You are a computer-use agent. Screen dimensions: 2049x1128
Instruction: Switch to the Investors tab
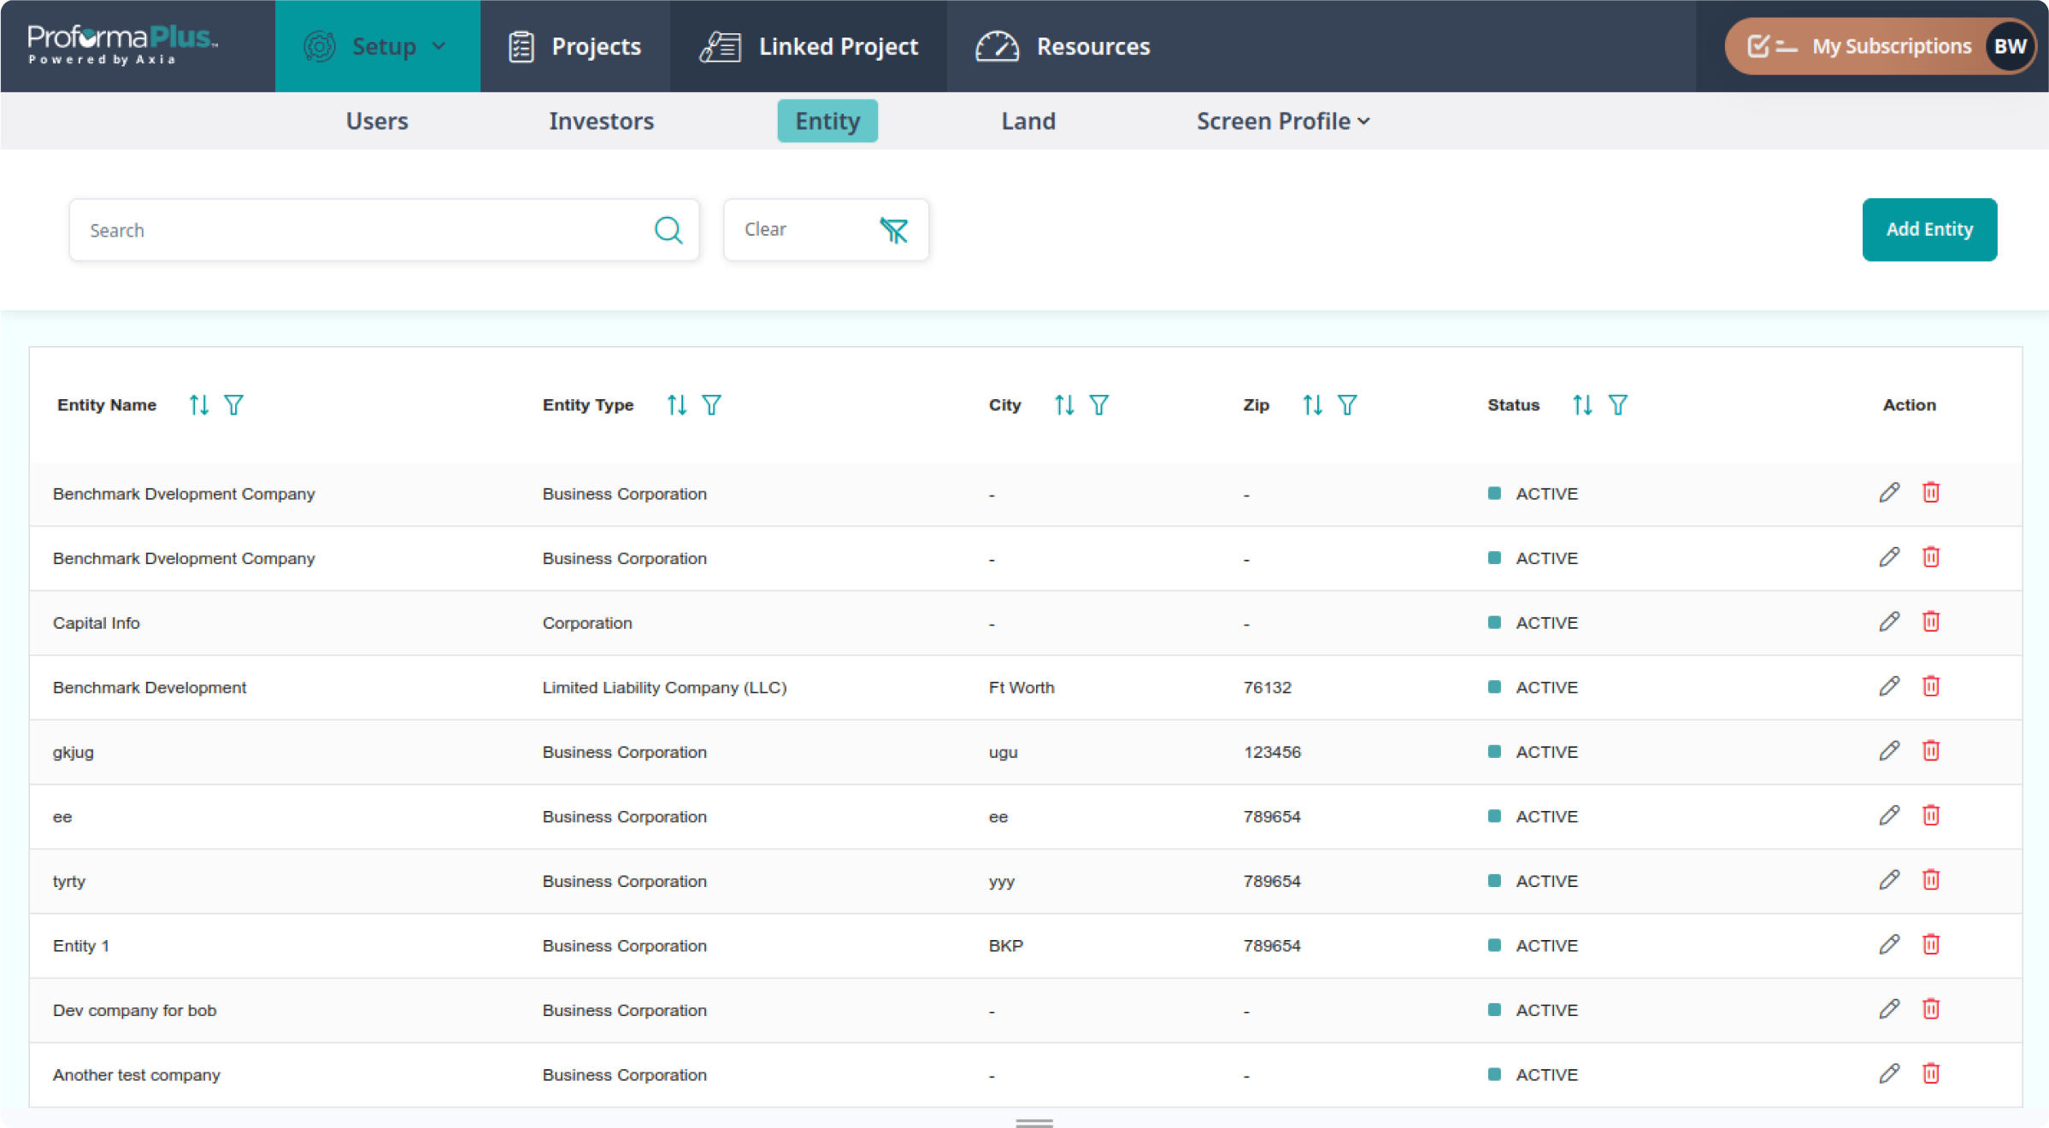(601, 121)
